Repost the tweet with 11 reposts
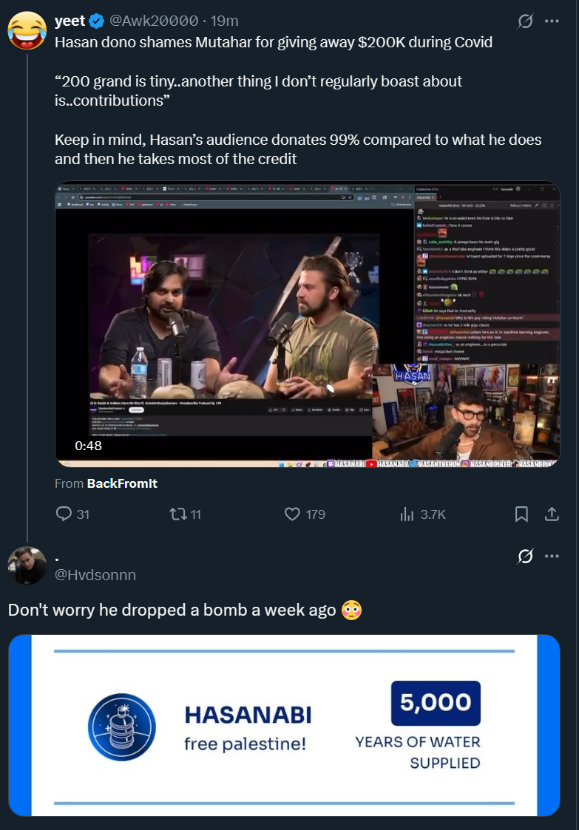 (177, 514)
